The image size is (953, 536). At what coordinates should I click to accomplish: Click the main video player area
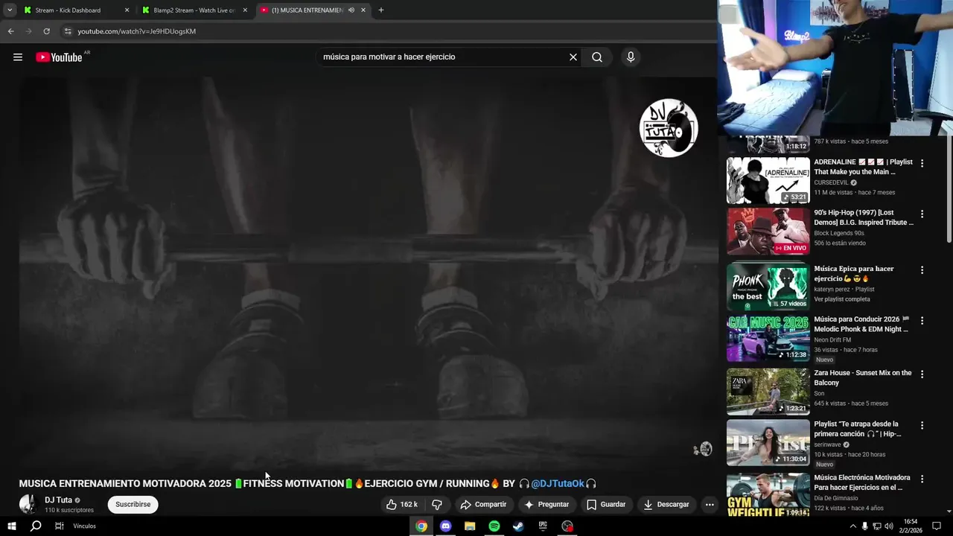[x=368, y=272]
